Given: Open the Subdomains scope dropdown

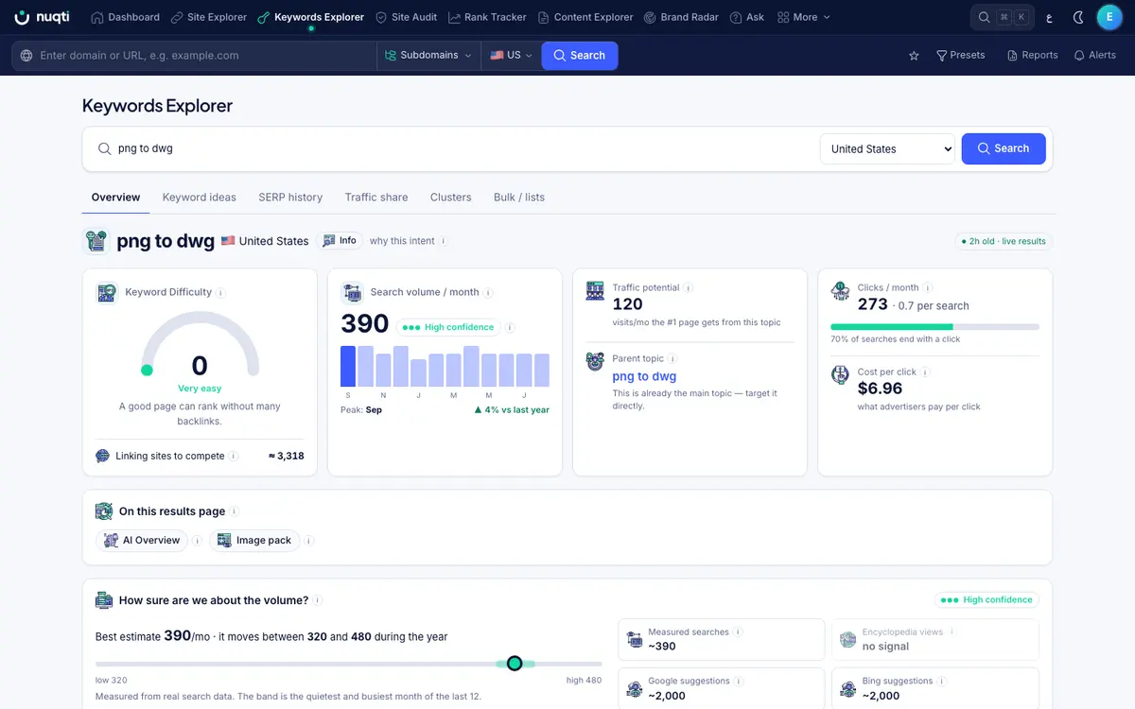Looking at the screenshot, I should 428,56.
